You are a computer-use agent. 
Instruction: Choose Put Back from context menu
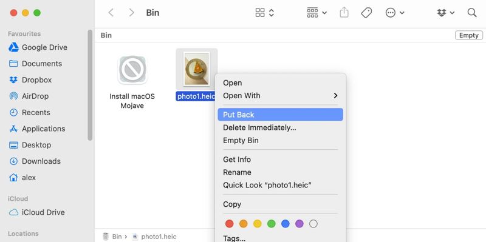(280, 115)
